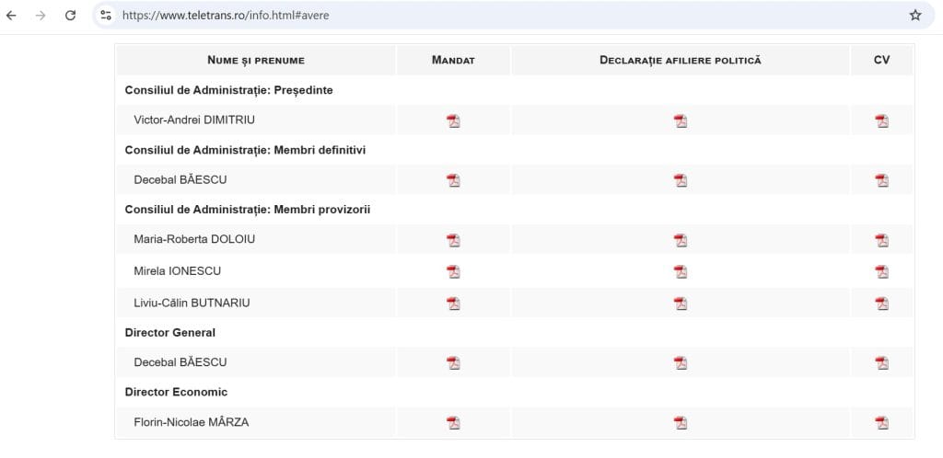Open Florin-Nicolae MÂRZA's CV PDF
The image size is (943, 458).
881,423
